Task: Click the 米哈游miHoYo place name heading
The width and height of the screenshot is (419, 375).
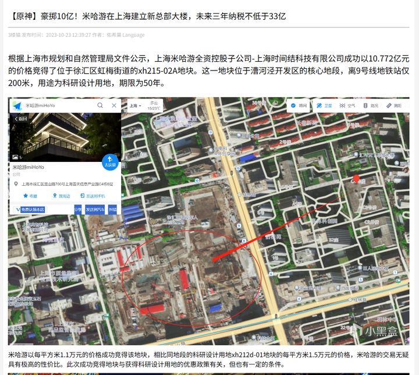Action: pyautogui.click(x=29, y=167)
